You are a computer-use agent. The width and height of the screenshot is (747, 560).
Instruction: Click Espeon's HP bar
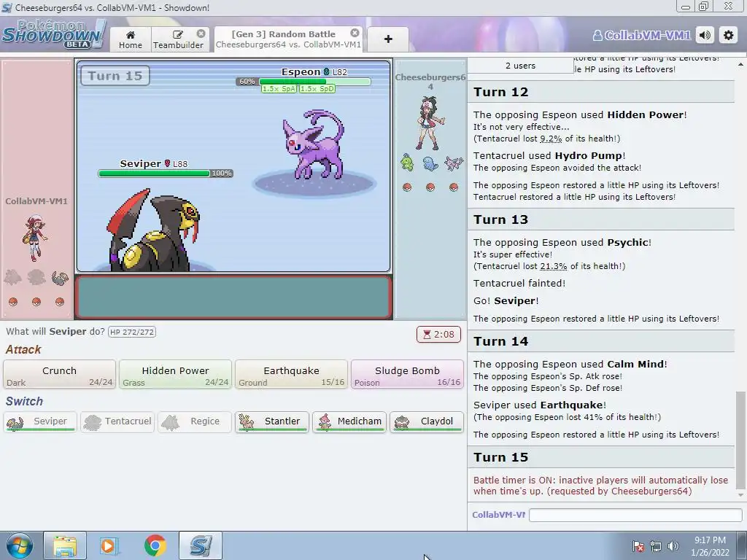(314, 82)
